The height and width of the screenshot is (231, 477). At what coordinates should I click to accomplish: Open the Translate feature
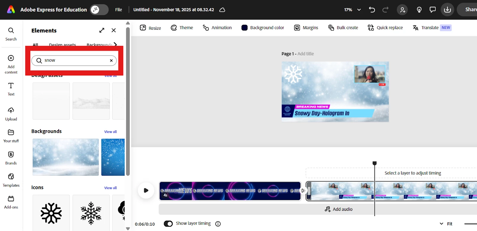coord(432,28)
